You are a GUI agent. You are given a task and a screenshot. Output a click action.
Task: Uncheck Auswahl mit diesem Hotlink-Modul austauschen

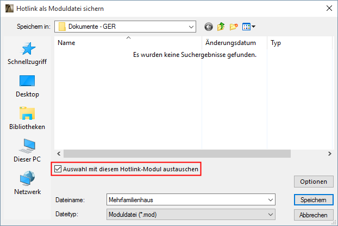pos(58,169)
